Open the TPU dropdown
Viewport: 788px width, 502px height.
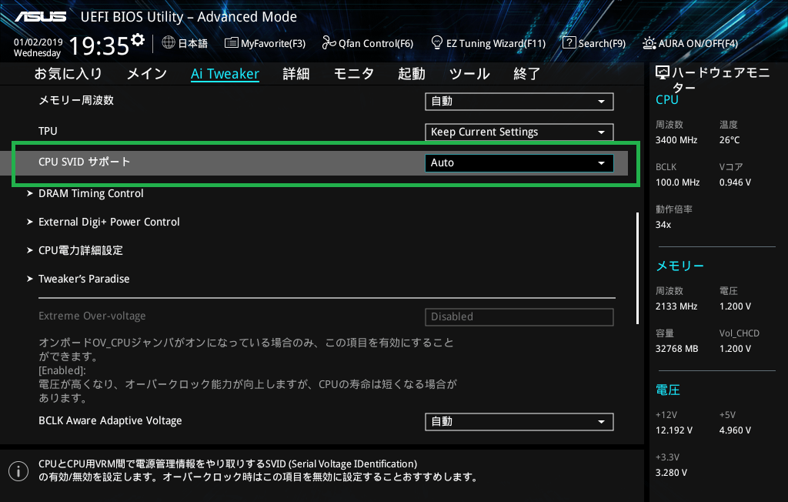(519, 132)
